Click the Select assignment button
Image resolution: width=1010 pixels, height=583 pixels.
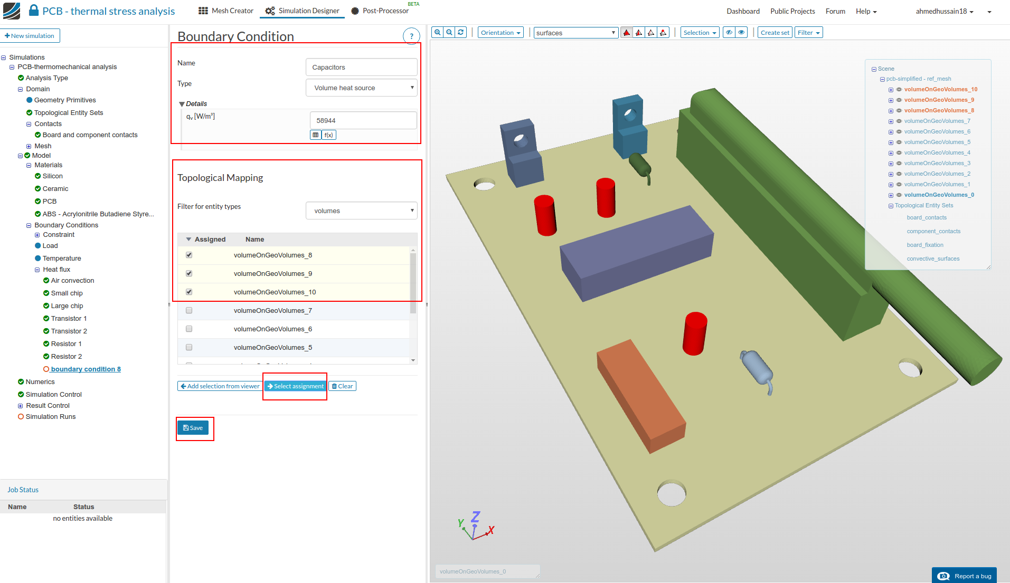(x=295, y=386)
